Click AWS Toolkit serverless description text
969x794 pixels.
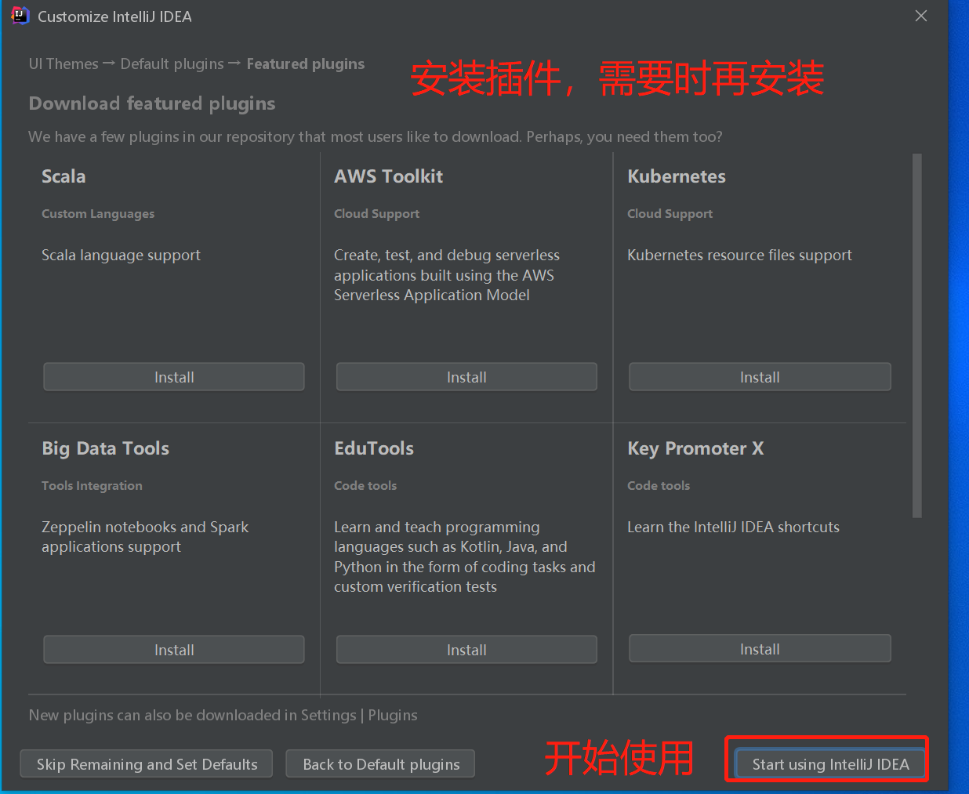coord(447,275)
